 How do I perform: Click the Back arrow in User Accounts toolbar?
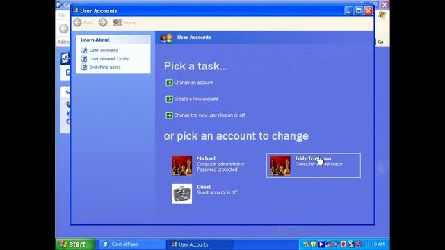pos(77,22)
